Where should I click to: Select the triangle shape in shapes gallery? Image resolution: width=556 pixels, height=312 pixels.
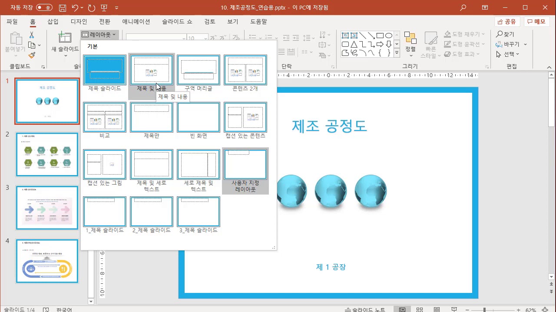point(354,44)
